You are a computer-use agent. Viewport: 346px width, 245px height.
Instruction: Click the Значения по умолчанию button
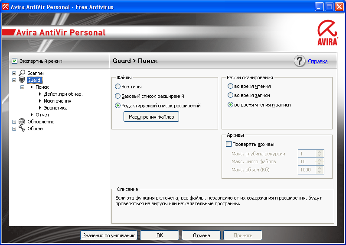[109, 235]
